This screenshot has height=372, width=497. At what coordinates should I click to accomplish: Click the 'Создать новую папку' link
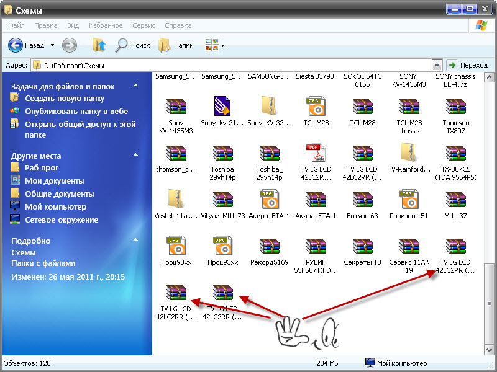65,99
